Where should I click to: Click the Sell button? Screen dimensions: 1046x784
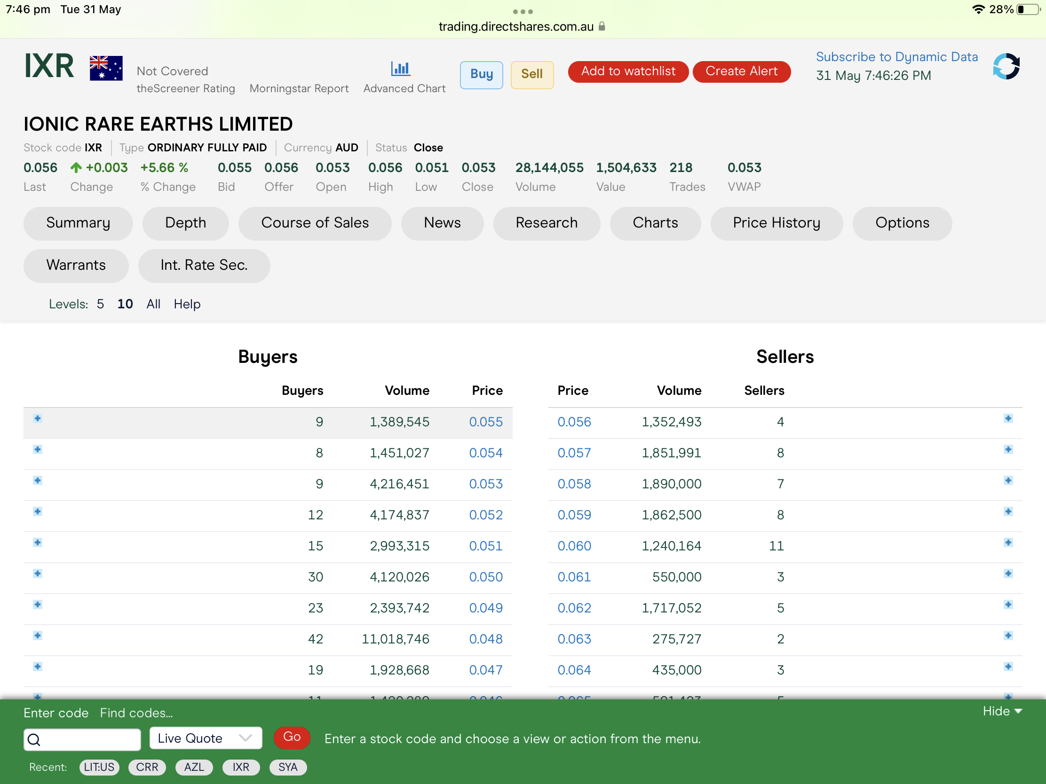532,75
